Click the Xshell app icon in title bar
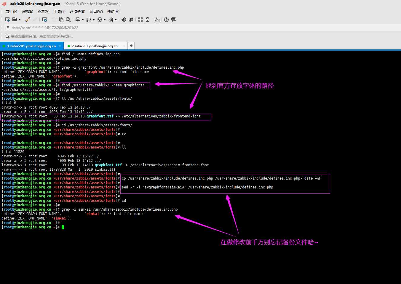Viewport: 401px width, 284px height. pyautogui.click(x=4, y=4)
